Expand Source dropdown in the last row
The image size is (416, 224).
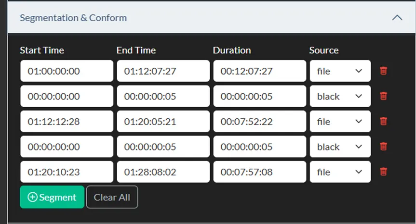(x=340, y=171)
